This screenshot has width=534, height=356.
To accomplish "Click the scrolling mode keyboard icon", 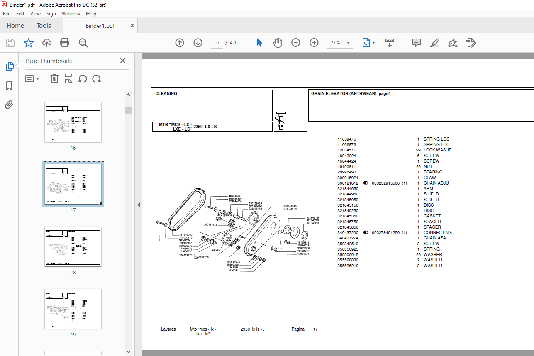I will coord(390,43).
